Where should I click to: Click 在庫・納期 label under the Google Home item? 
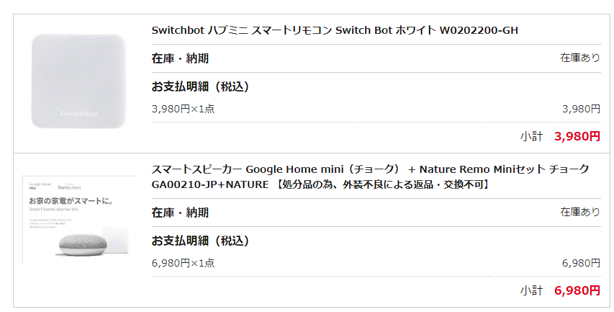180,213
